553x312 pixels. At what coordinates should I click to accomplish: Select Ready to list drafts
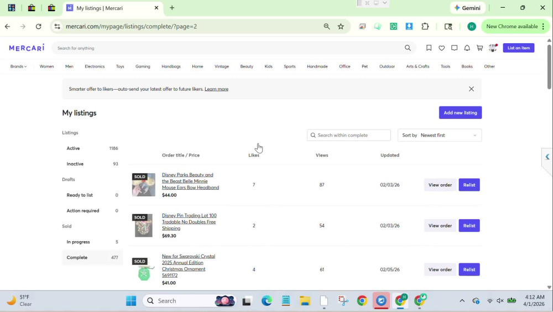[92, 195]
